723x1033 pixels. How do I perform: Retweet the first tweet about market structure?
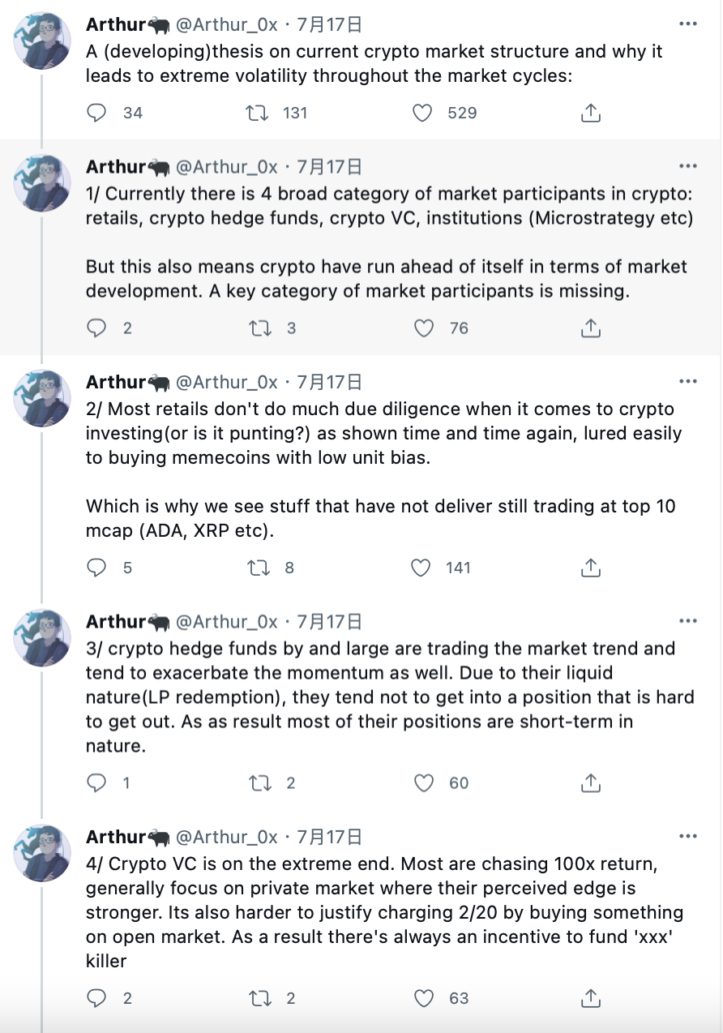(x=256, y=113)
